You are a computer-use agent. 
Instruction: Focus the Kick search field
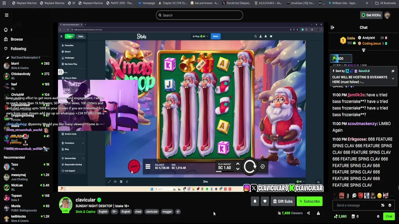pyautogui.click(x=199, y=15)
